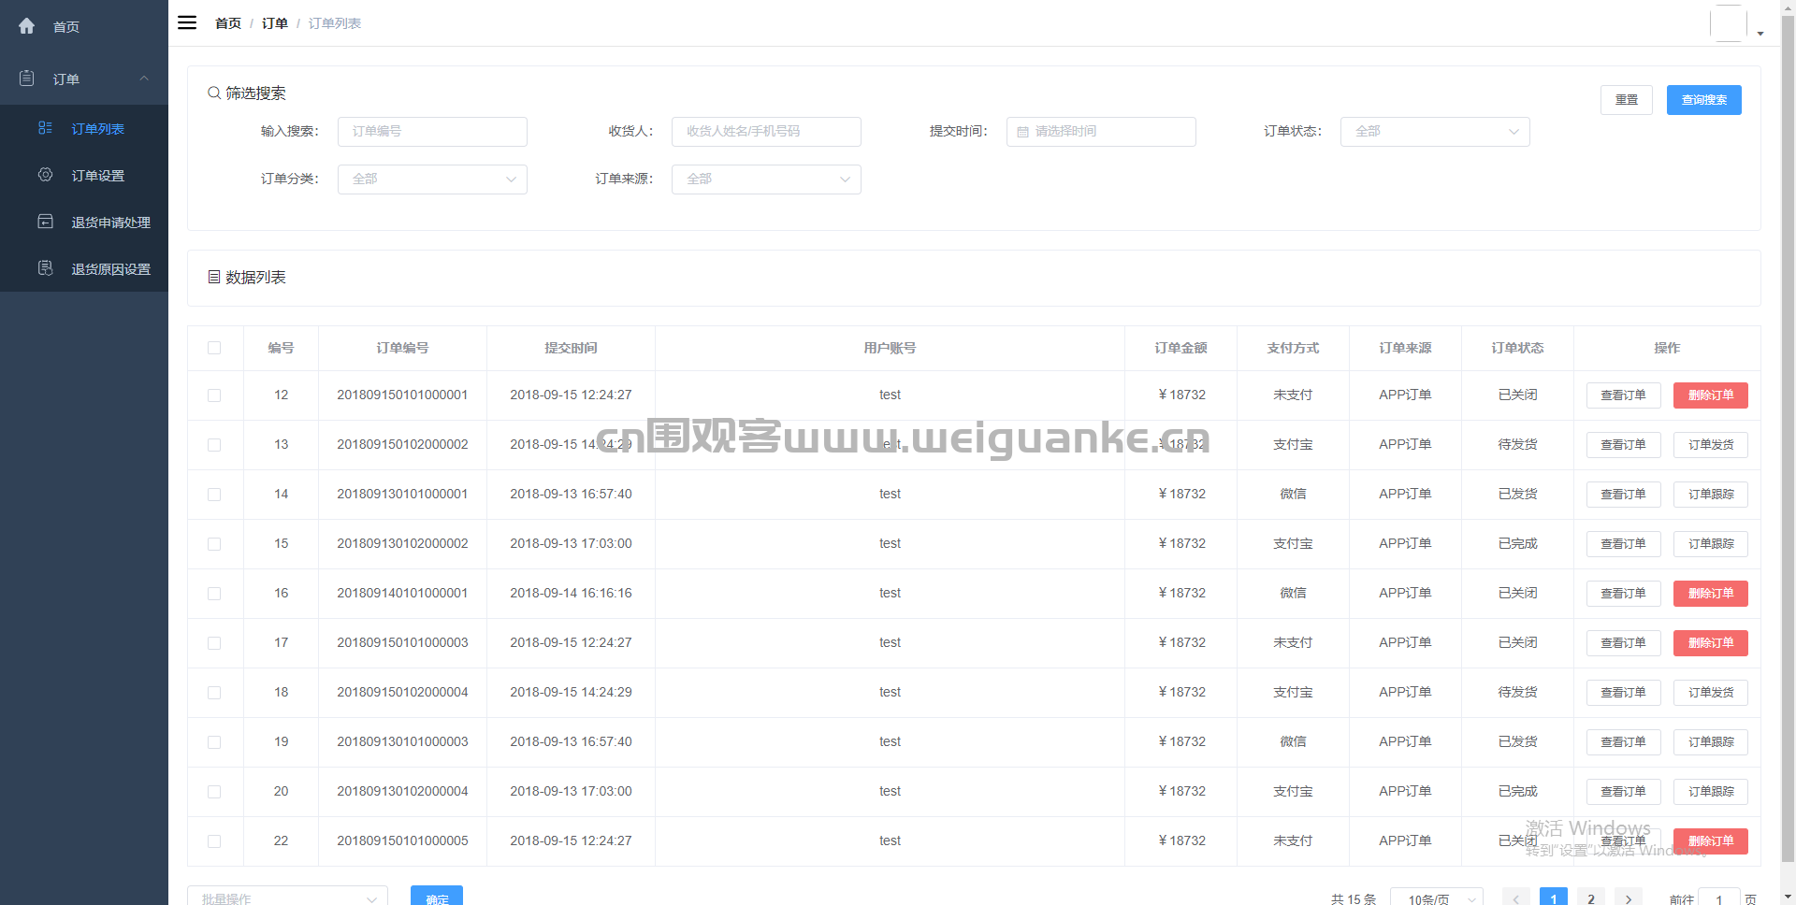Viewport: 1796px width, 905px height.
Task: Click the calendar icon in submit time field
Action: 1022,132
